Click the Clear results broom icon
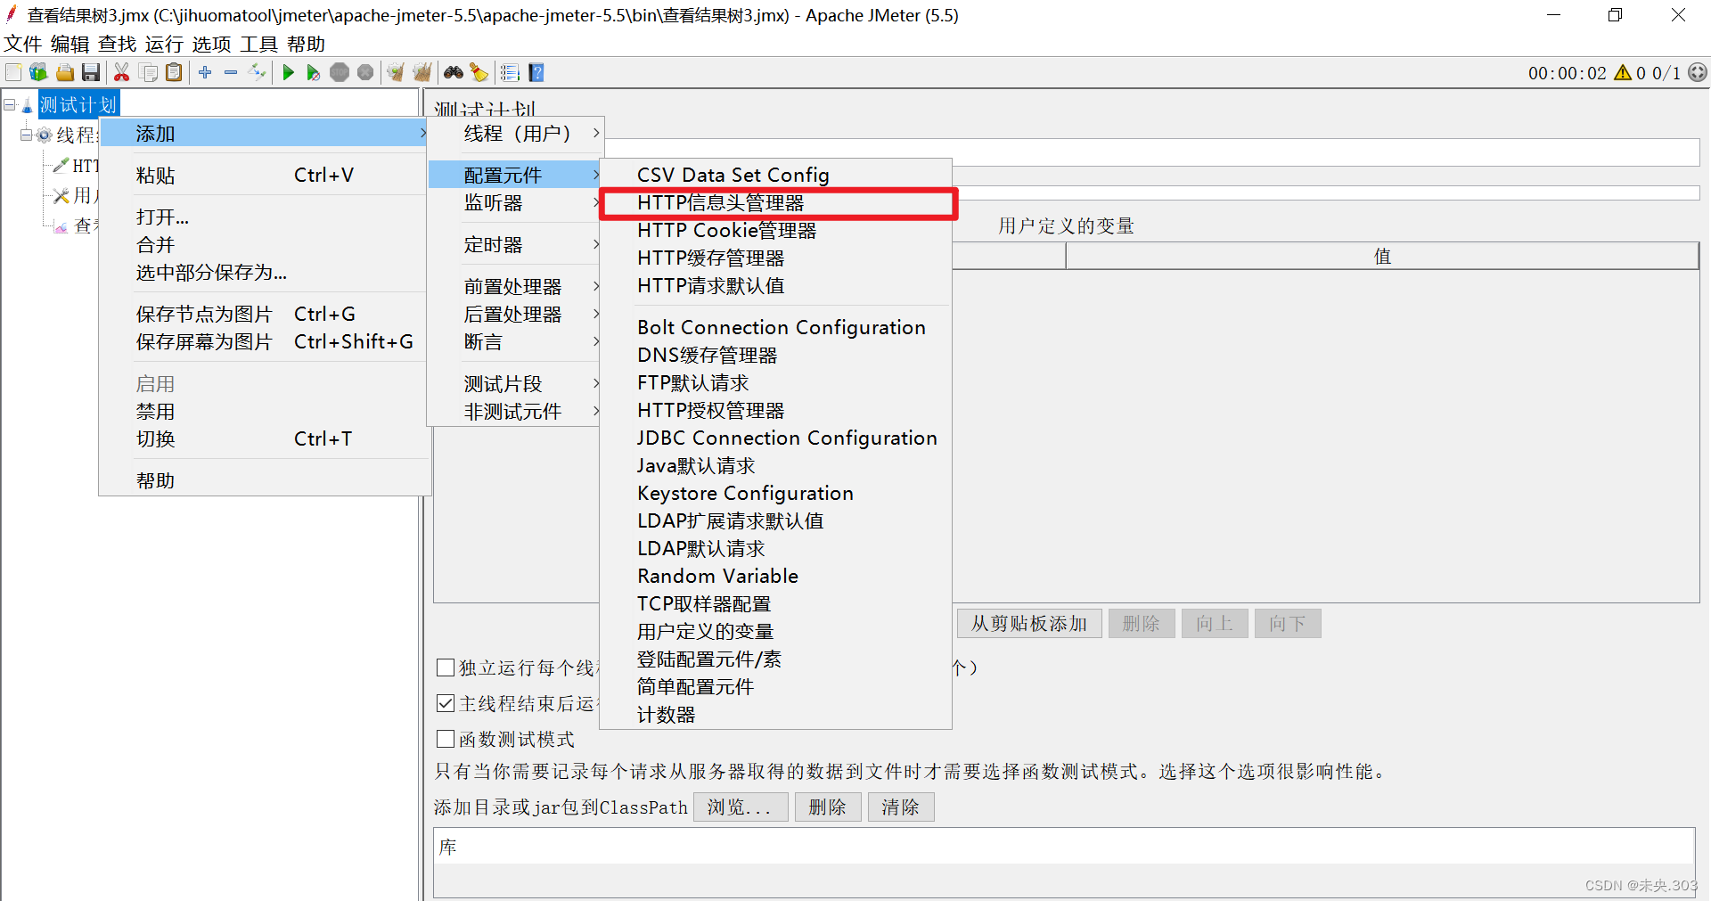The height and width of the screenshot is (901, 1711). tap(396, 72)
